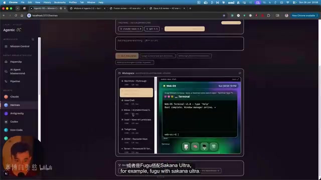Switch to the Mixture of Agents 2.0 tab
Screen dimensions: 321x180
[87, 8]
